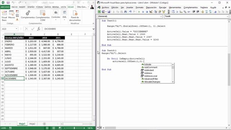Open Complementos COM in the Excel ribbon
231x130 pixels.
click(x=43, y=16)
